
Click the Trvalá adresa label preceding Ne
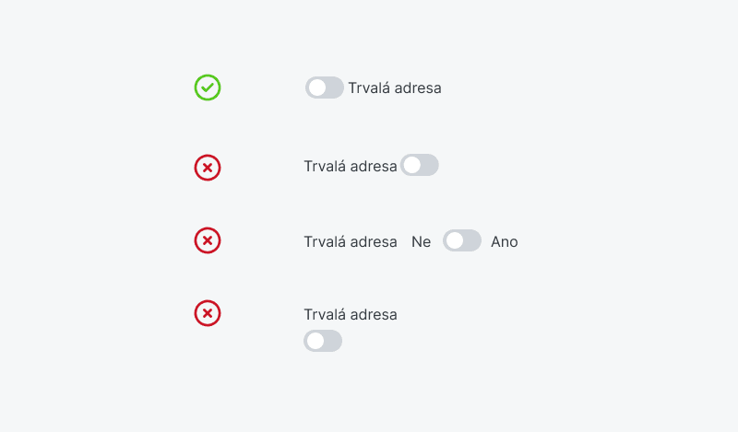(351, 242)
